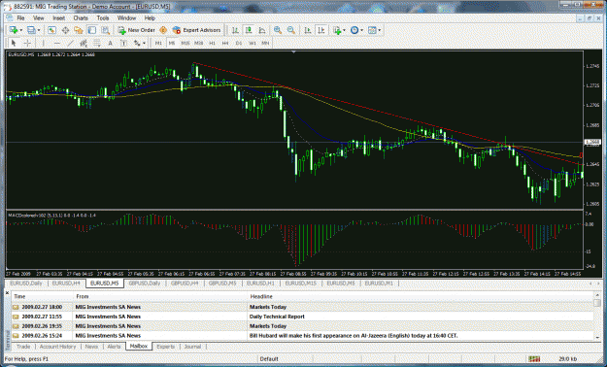Click the Mailbox vertical scrollbar
Viewport: 607px width, 367px height.
(x=597, y=316)
